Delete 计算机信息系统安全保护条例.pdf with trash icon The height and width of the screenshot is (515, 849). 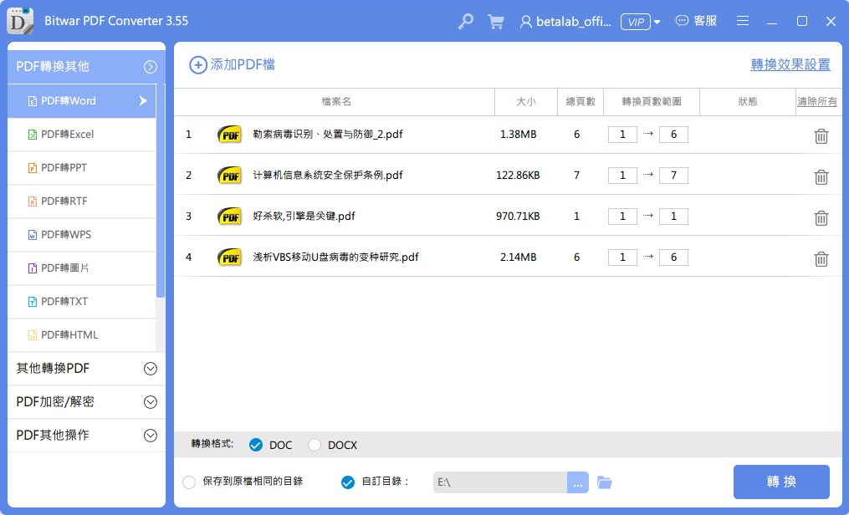(821, 177)
